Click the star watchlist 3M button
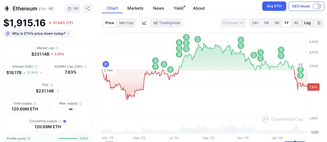This screenshot has height=142, width=327. pos(72,9)
